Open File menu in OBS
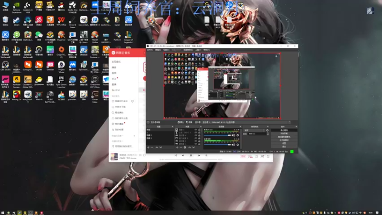 tap(150, 50)
